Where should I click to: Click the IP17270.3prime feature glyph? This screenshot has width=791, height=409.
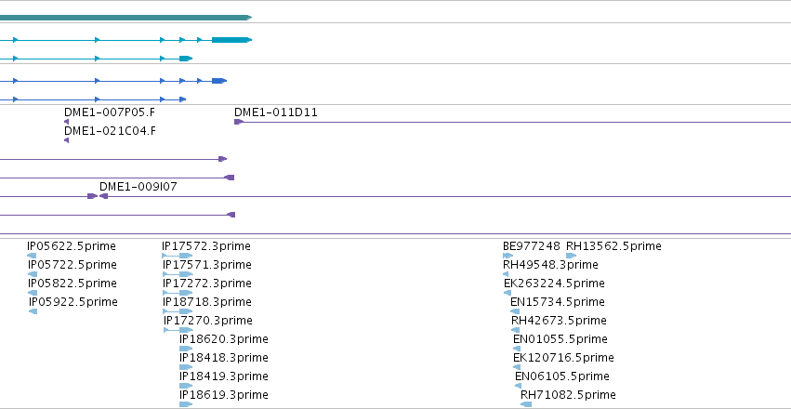(x=178, y=330)
